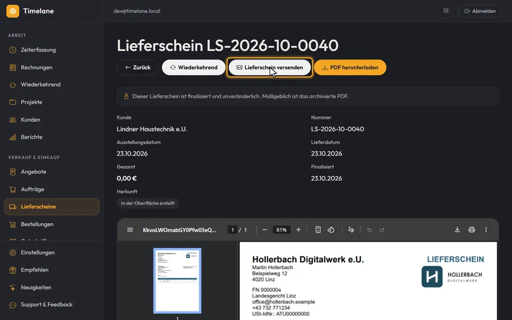Select the active Lieferscheine sidebar entry

[x=52, y=207]
